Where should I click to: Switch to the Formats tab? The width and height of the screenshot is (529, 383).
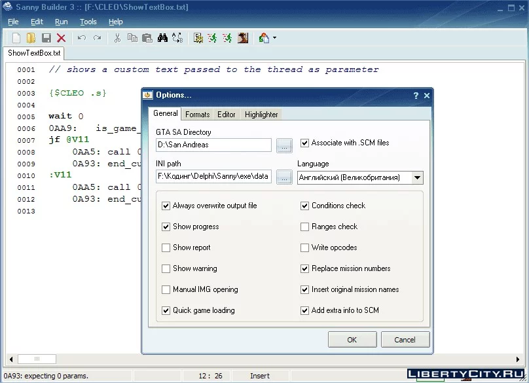[197, 115]
